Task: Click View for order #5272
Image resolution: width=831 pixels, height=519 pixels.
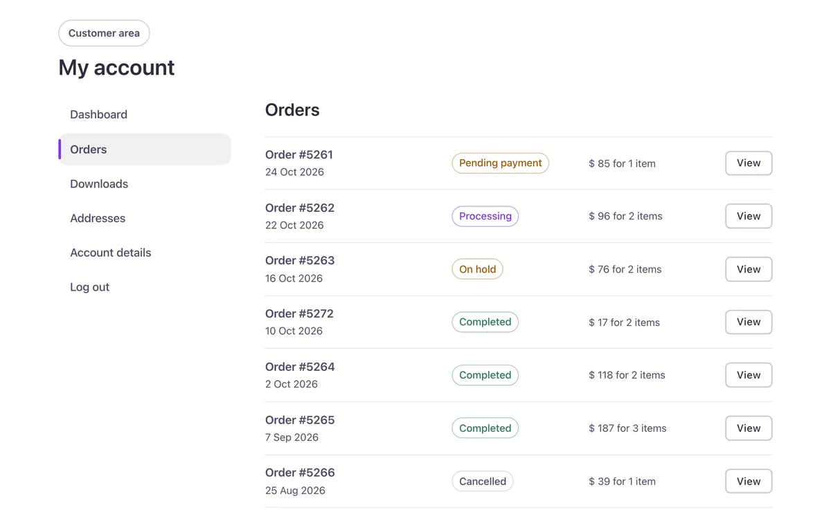Action: pyautogui.click(x=749, y=322)
